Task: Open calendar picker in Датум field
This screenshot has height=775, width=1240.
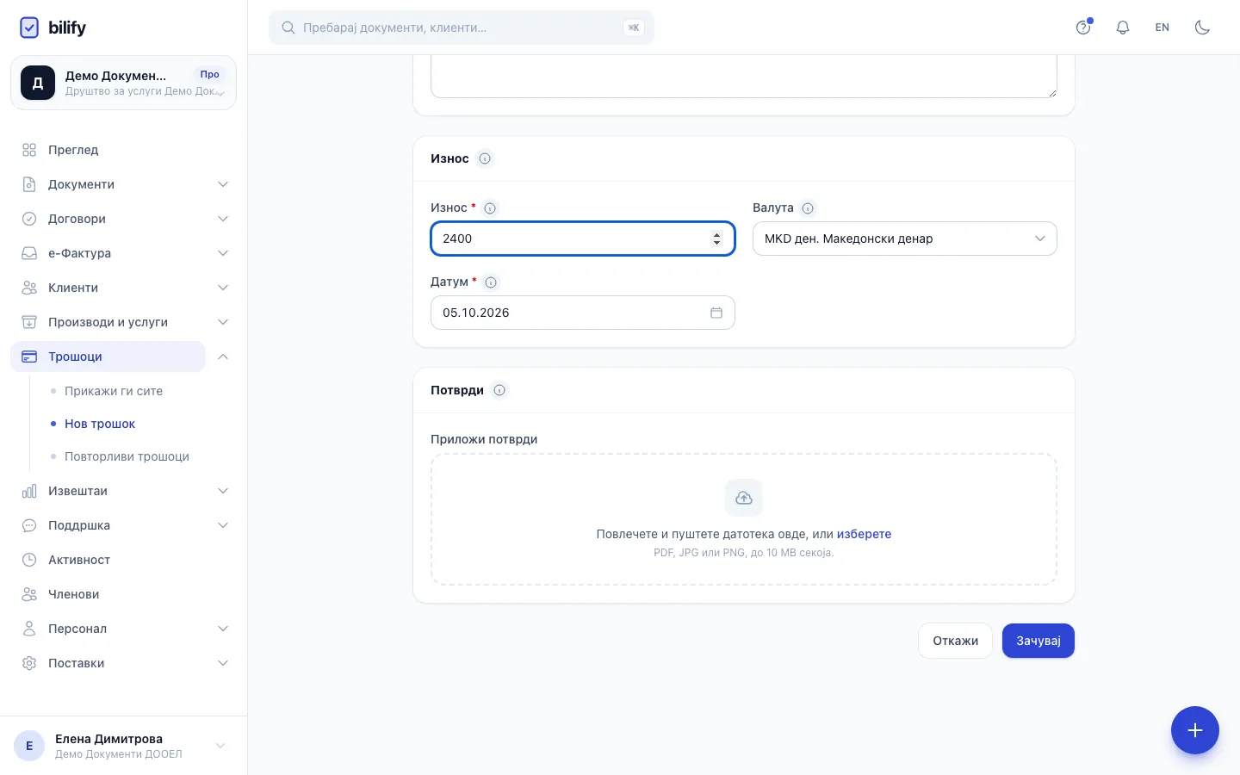Action: click(x=716, y=313)
